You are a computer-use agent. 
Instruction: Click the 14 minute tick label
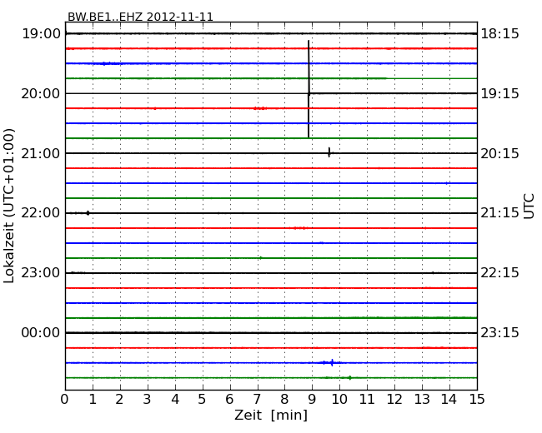coord(449,399)
